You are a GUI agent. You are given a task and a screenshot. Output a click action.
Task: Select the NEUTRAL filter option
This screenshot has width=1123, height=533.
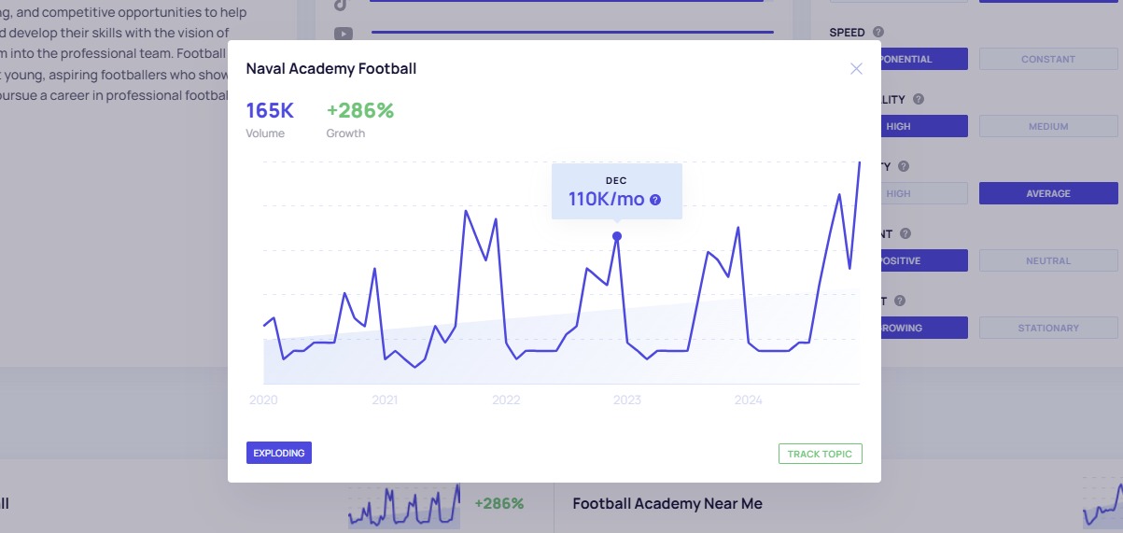(1047, 261)
